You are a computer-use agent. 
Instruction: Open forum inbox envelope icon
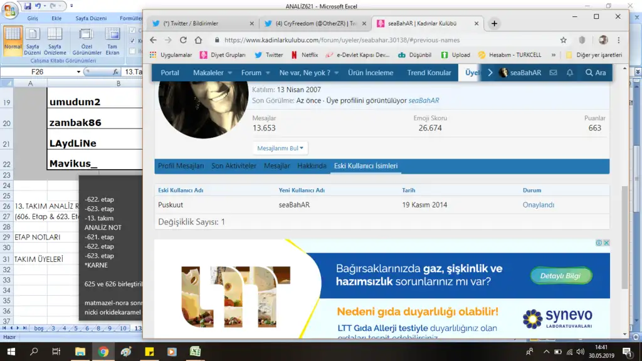click(x=553, y=73)
